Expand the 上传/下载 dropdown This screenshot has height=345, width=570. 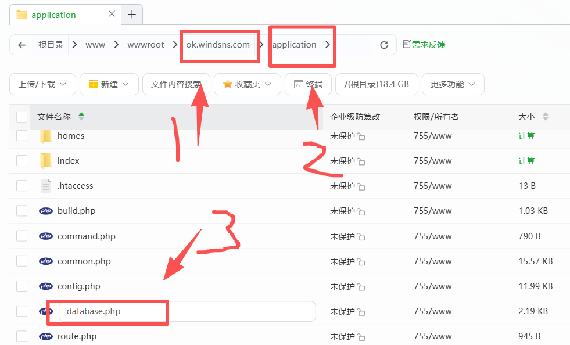[42, 84]
